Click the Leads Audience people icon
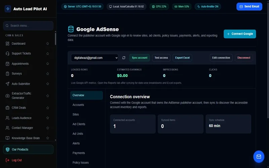The width and height of the screenshot is (269, 168). tap(7, 118)
